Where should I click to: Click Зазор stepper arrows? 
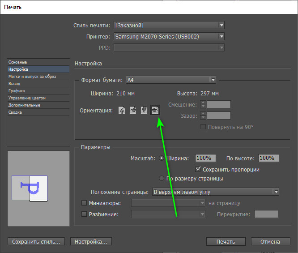click(x=203, y=116)
